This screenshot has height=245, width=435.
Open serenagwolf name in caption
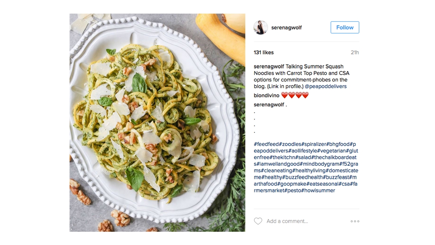point(269,66)
